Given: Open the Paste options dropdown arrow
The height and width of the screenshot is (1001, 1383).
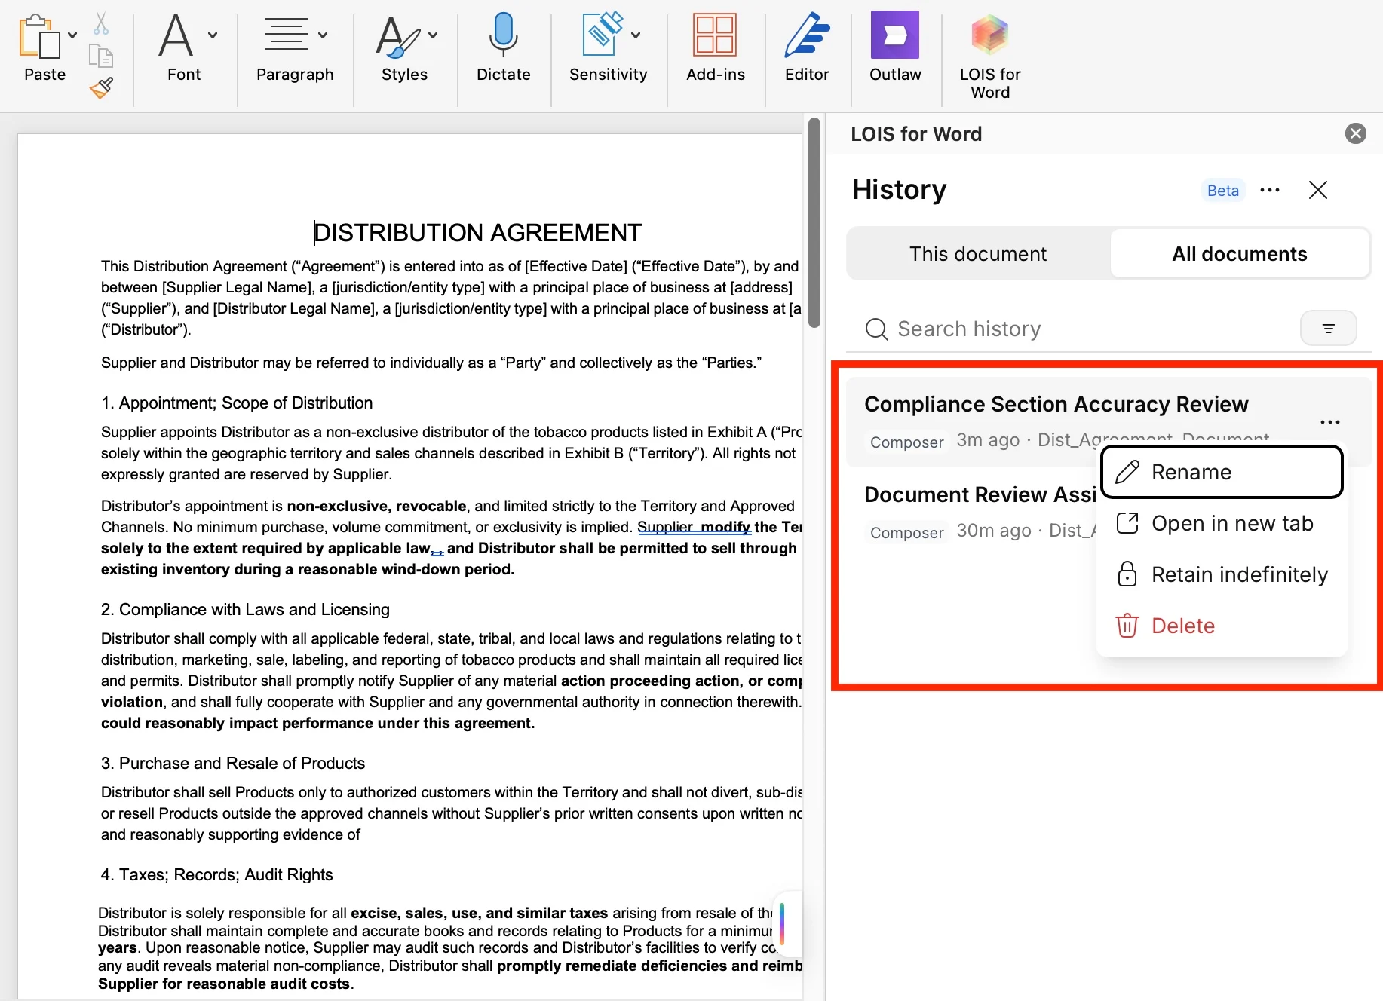Looking at the screenshot, I should pyautogui.click(x=72, y=35).
